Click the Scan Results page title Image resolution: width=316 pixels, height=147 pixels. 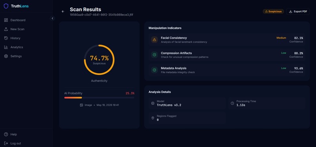click(x=85, y=9)
